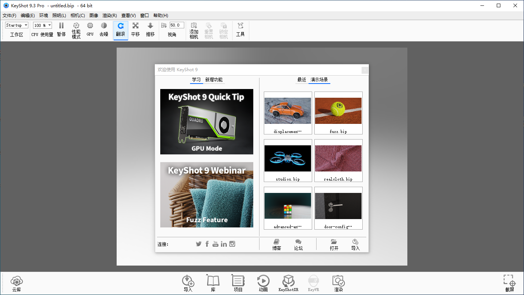Click the Twitter icon in welcome dialog

(x=198, y=244)
